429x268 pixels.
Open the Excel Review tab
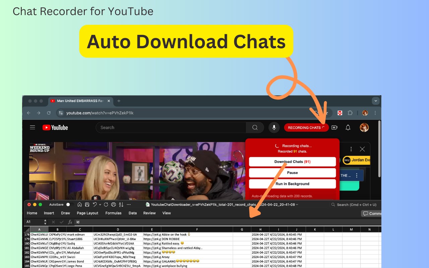149,213
